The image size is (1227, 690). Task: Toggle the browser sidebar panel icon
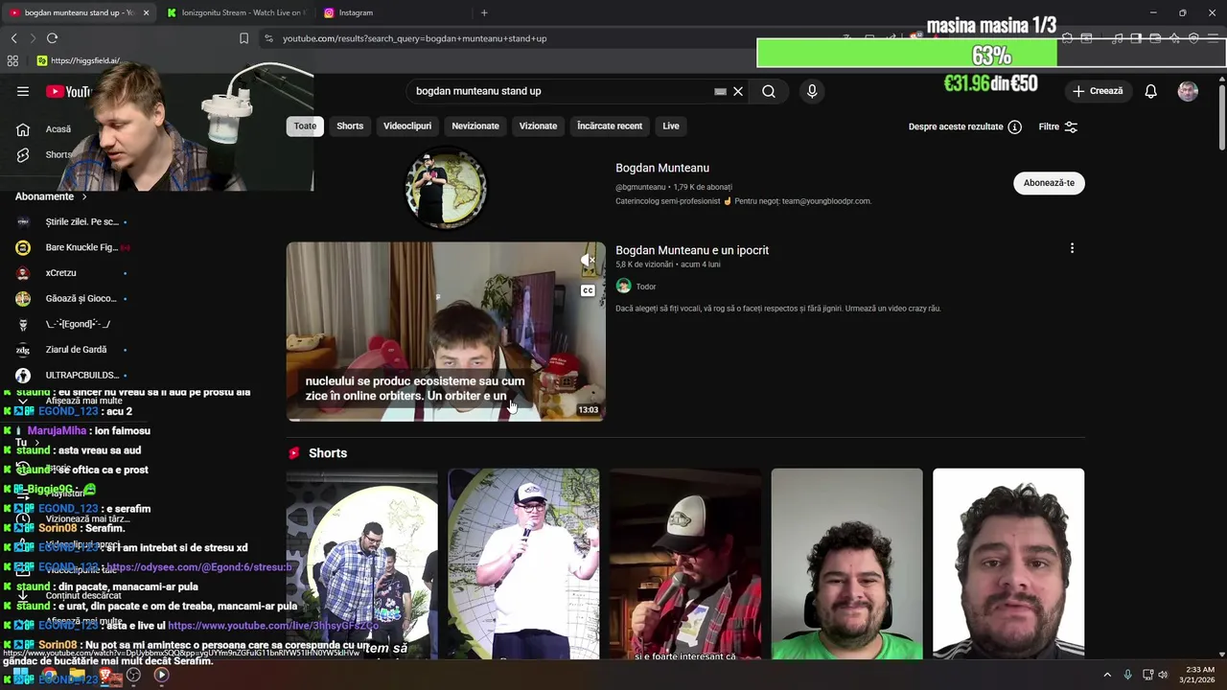pos(1136,38)
